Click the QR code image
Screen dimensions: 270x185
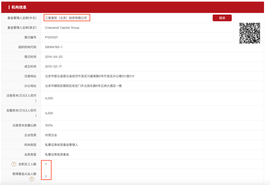click(249, 33)
